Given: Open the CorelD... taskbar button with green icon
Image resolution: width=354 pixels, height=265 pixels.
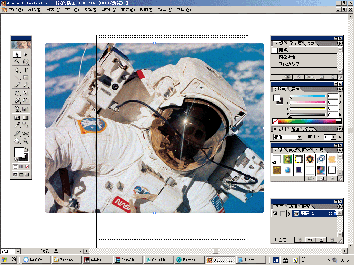Looking at the screenshot, I should tap(158, 260).
